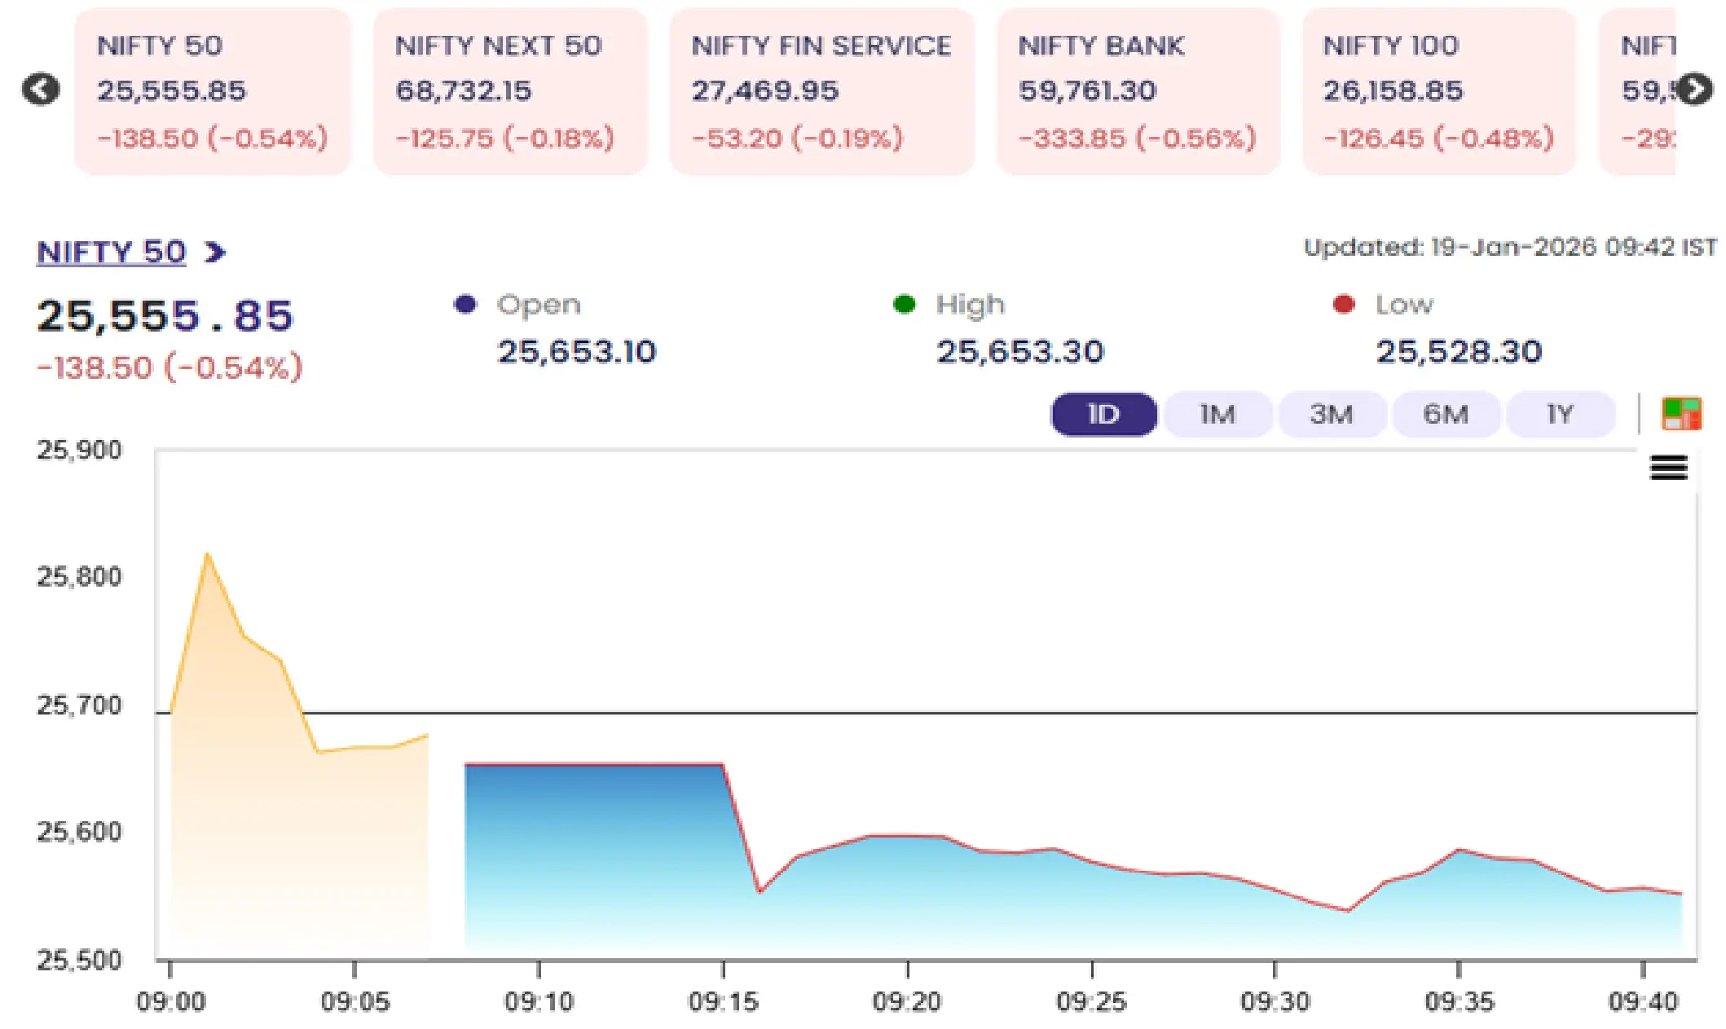Click the right carousel arrow
1726x1029 pixels.
pyautogui.click(x=1695, y=89)
